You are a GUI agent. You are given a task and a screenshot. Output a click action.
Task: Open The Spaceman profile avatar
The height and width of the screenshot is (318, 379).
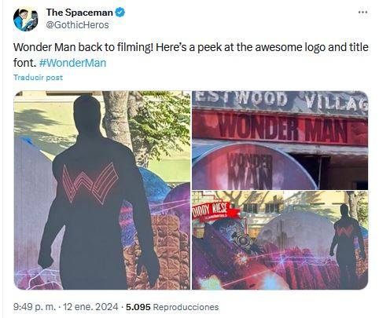(26, 20)
